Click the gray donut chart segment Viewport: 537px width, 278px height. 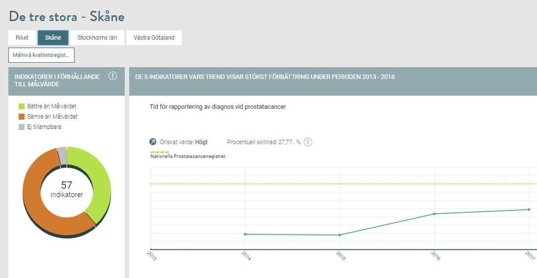(x=62, y=156)
